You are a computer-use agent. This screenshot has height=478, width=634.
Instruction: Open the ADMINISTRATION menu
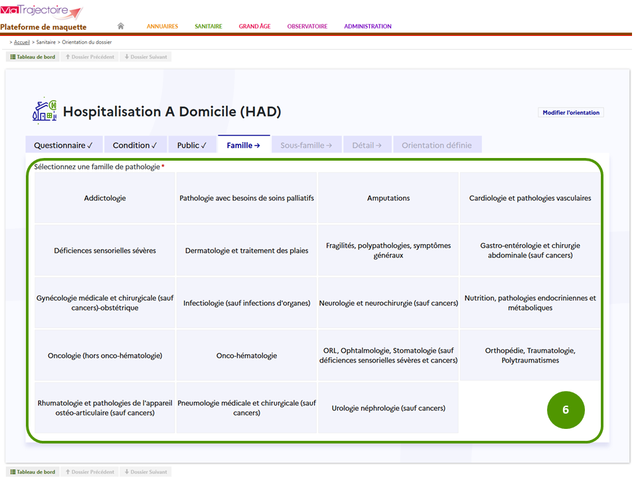(368, 27)
